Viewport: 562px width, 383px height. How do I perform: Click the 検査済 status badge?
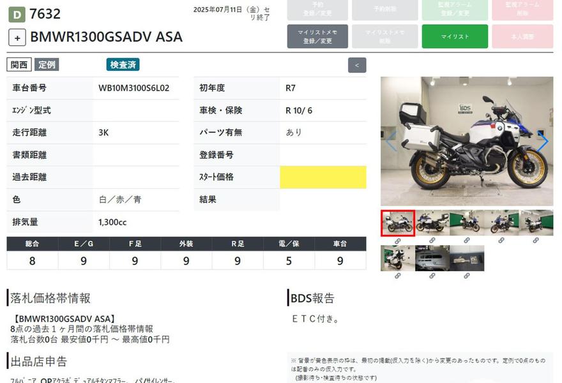point(123,64)
